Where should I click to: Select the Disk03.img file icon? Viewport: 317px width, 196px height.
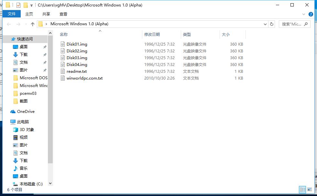pyautogui.click(x=63, y=58)
